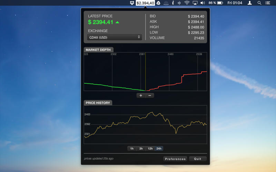Screen dimensions: 276x172
Task: Zoom out market depth with minus button
Action: coord(150,96)
